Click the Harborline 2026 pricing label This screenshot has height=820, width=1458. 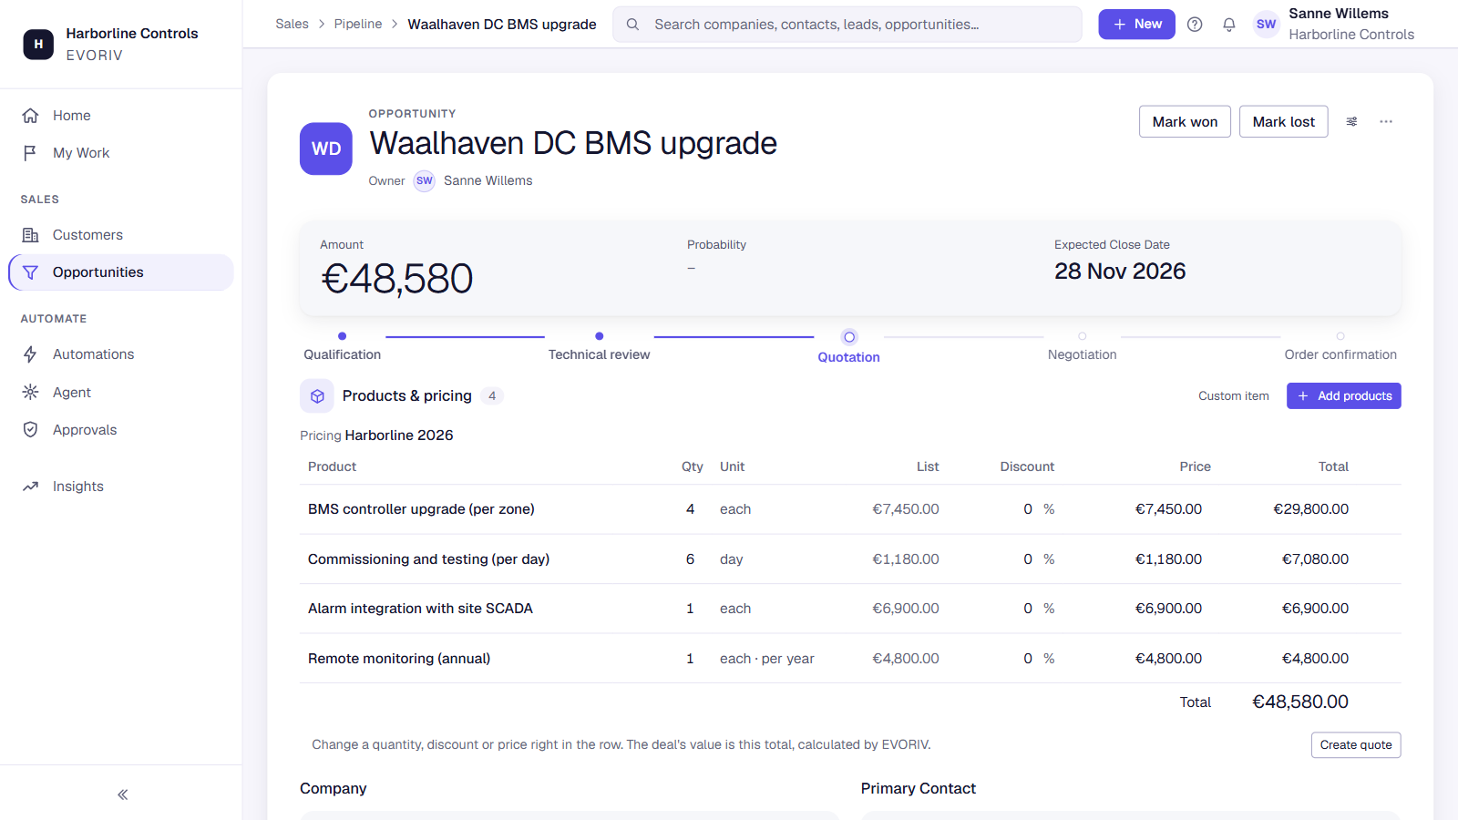tap(399, 436)
